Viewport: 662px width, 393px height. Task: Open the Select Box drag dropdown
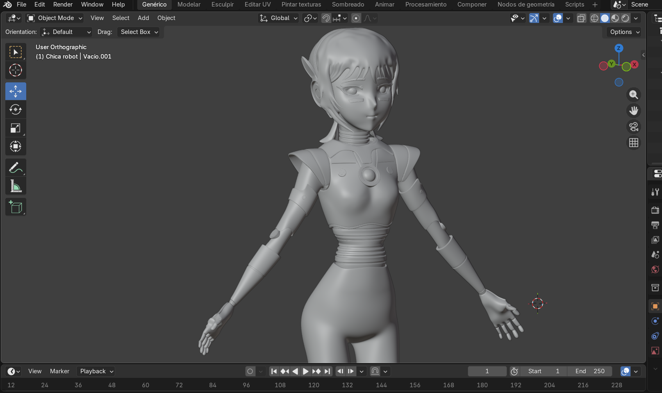point(139,32)
